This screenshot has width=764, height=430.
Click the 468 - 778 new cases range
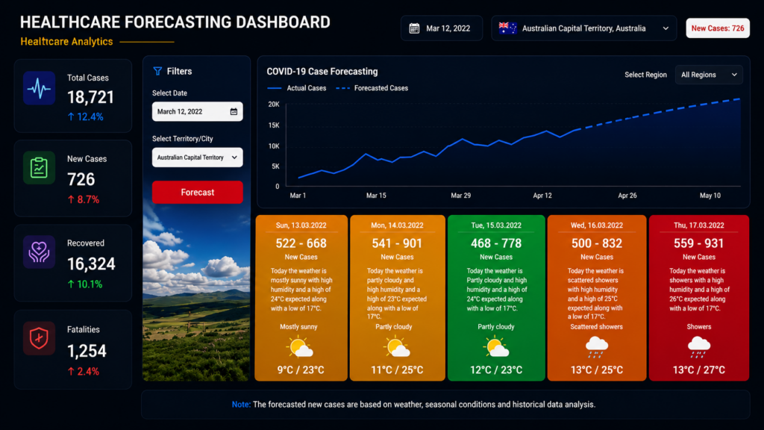coord(496,243)
